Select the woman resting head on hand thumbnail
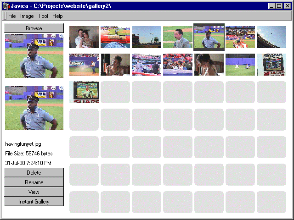294x220 pixels. pyautogui.click(x=115, y=65)
